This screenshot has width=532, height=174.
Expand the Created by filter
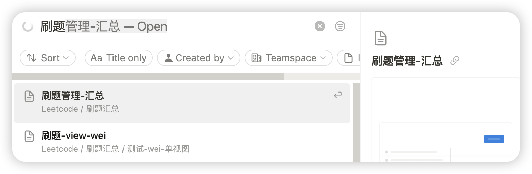pyautogui.click(x=198, y=58)
